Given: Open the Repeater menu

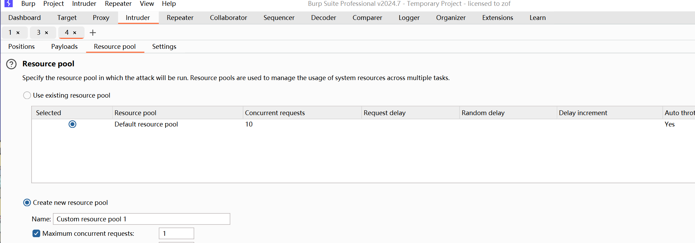Looking at the screenshot, I should point(118,4).
